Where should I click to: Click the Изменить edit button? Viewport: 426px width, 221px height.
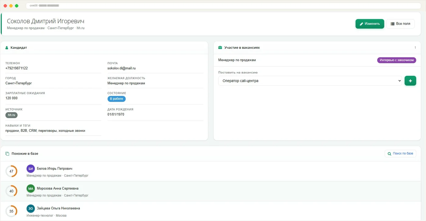click(x=370, y=24)
